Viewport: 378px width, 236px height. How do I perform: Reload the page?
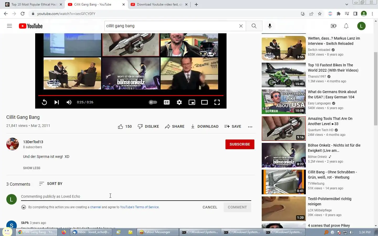click(23, 14)
